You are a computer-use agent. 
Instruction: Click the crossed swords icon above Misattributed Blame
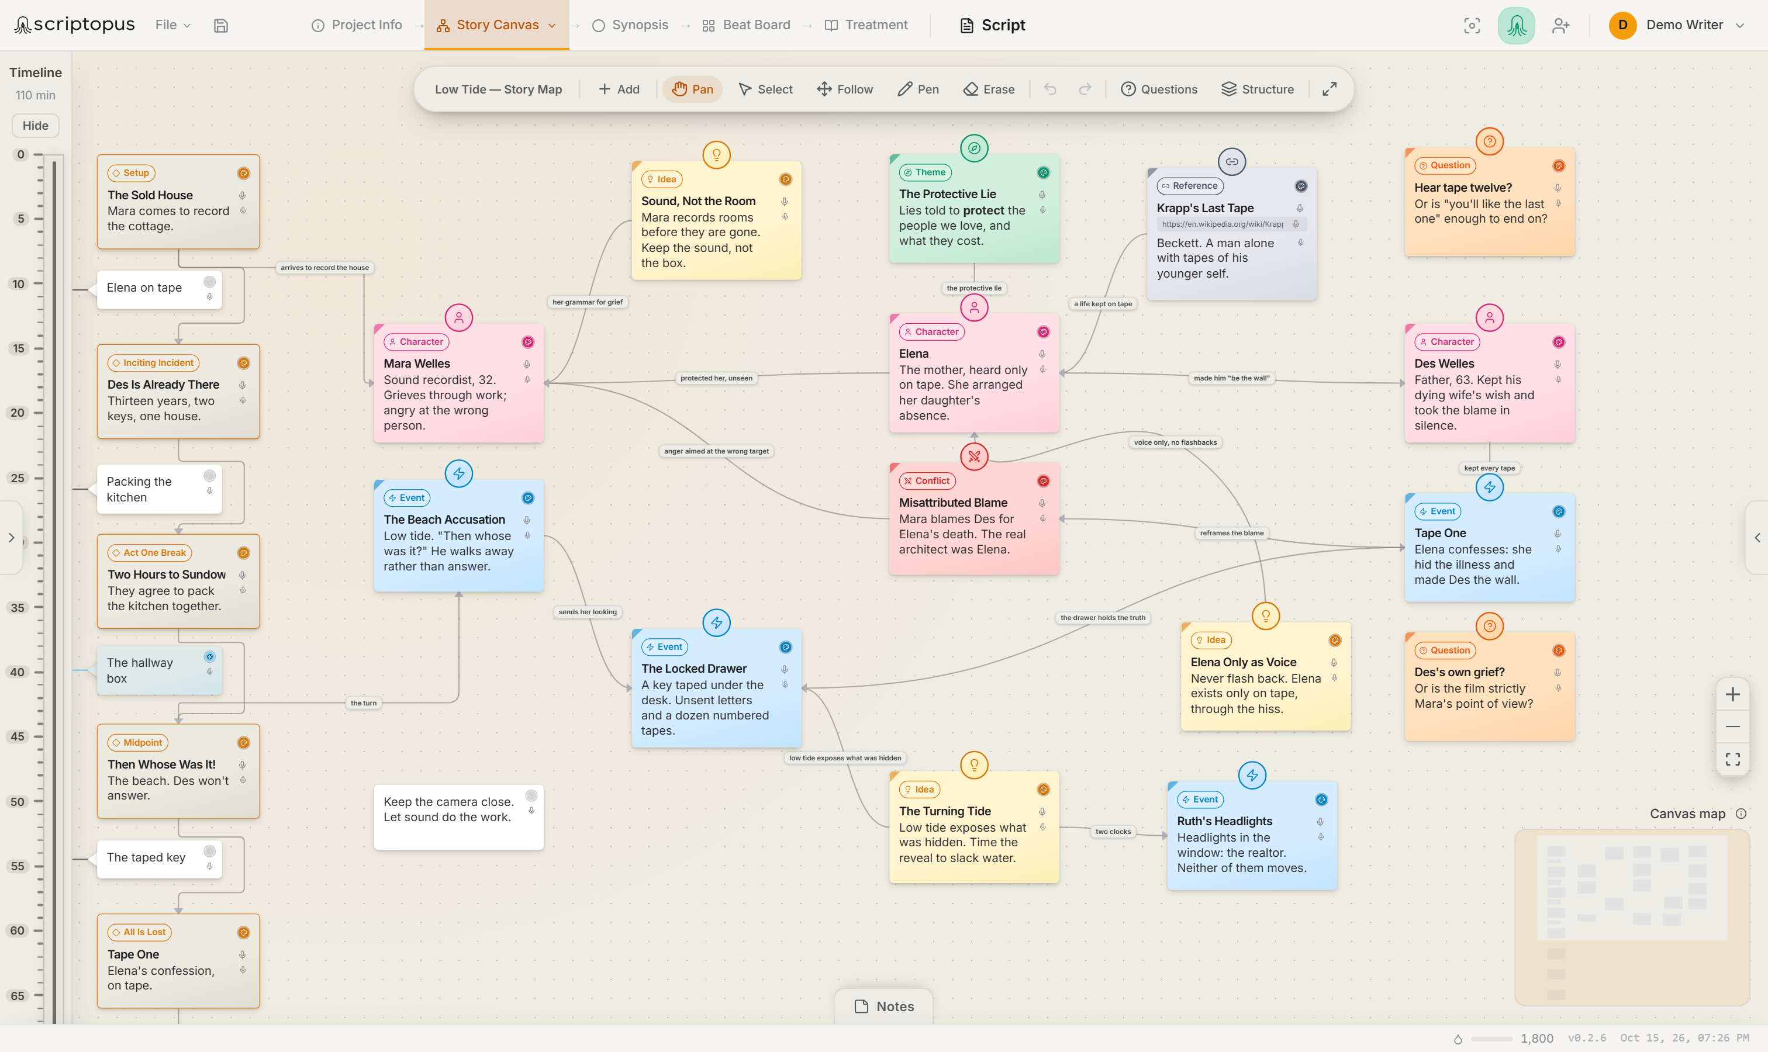(x=973, y=456)
